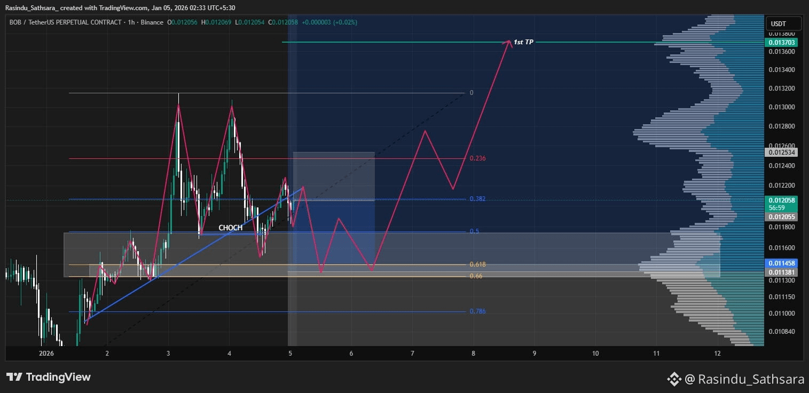
Task: Select the high value H0.012069
Action: [x=216, y=22]
